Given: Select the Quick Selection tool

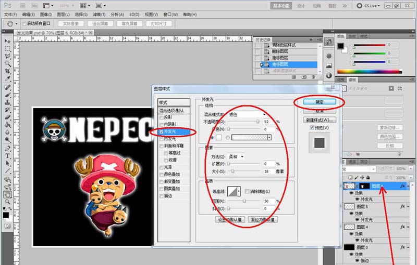Looking at the screenshot, I should (7, 63).
